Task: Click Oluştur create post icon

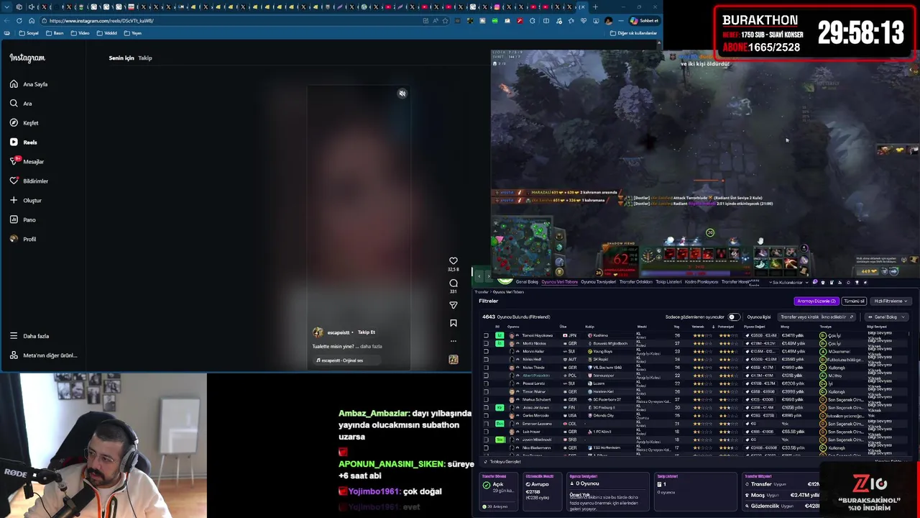Action: [x=14, y=200]
